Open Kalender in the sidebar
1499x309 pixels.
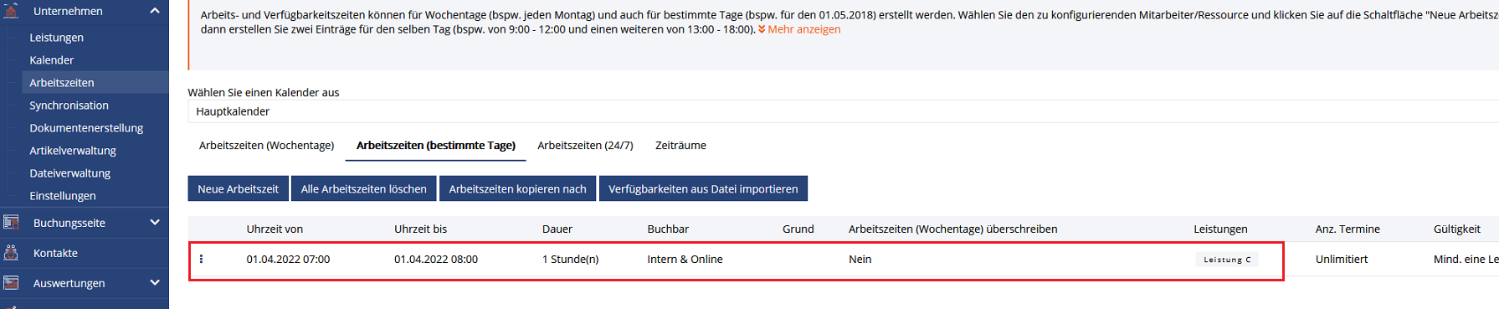pos(51,60)
